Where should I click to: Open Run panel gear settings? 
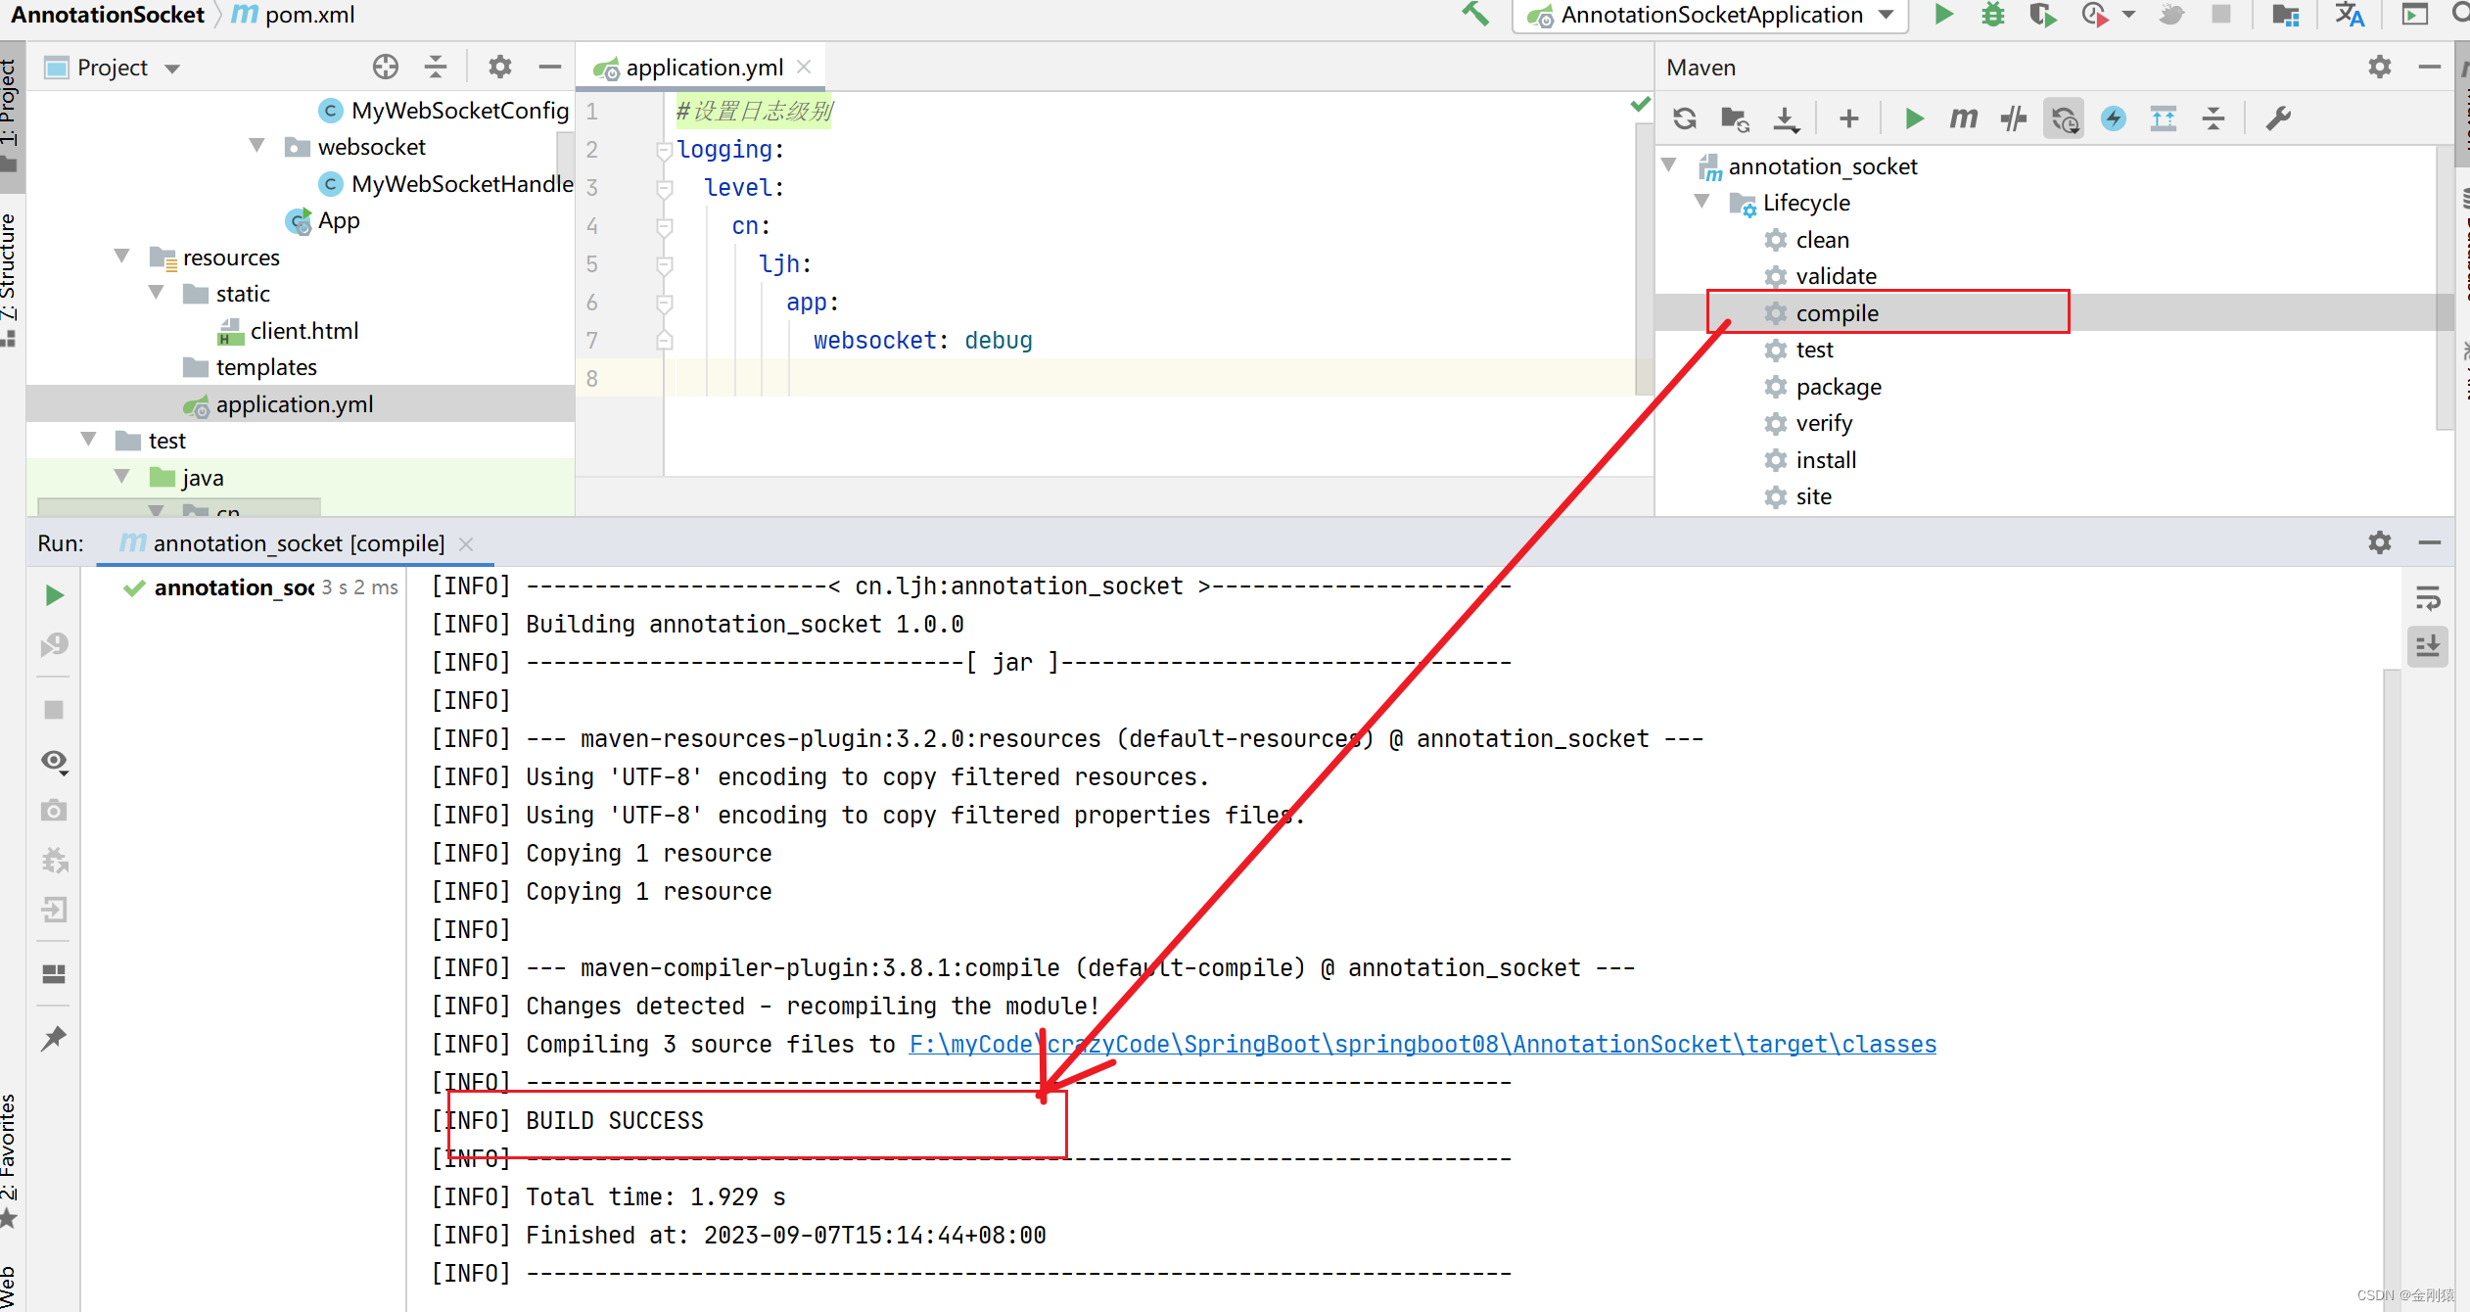(x=2380, y=542)
